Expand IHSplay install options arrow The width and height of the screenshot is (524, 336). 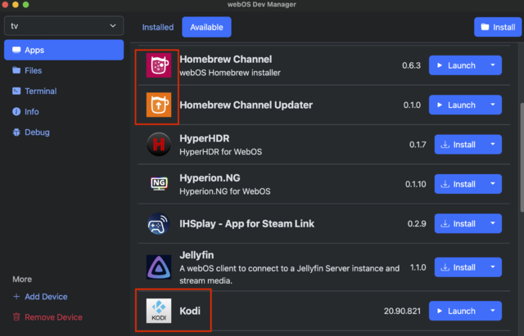pyautogui.click(x=493, y=223)
